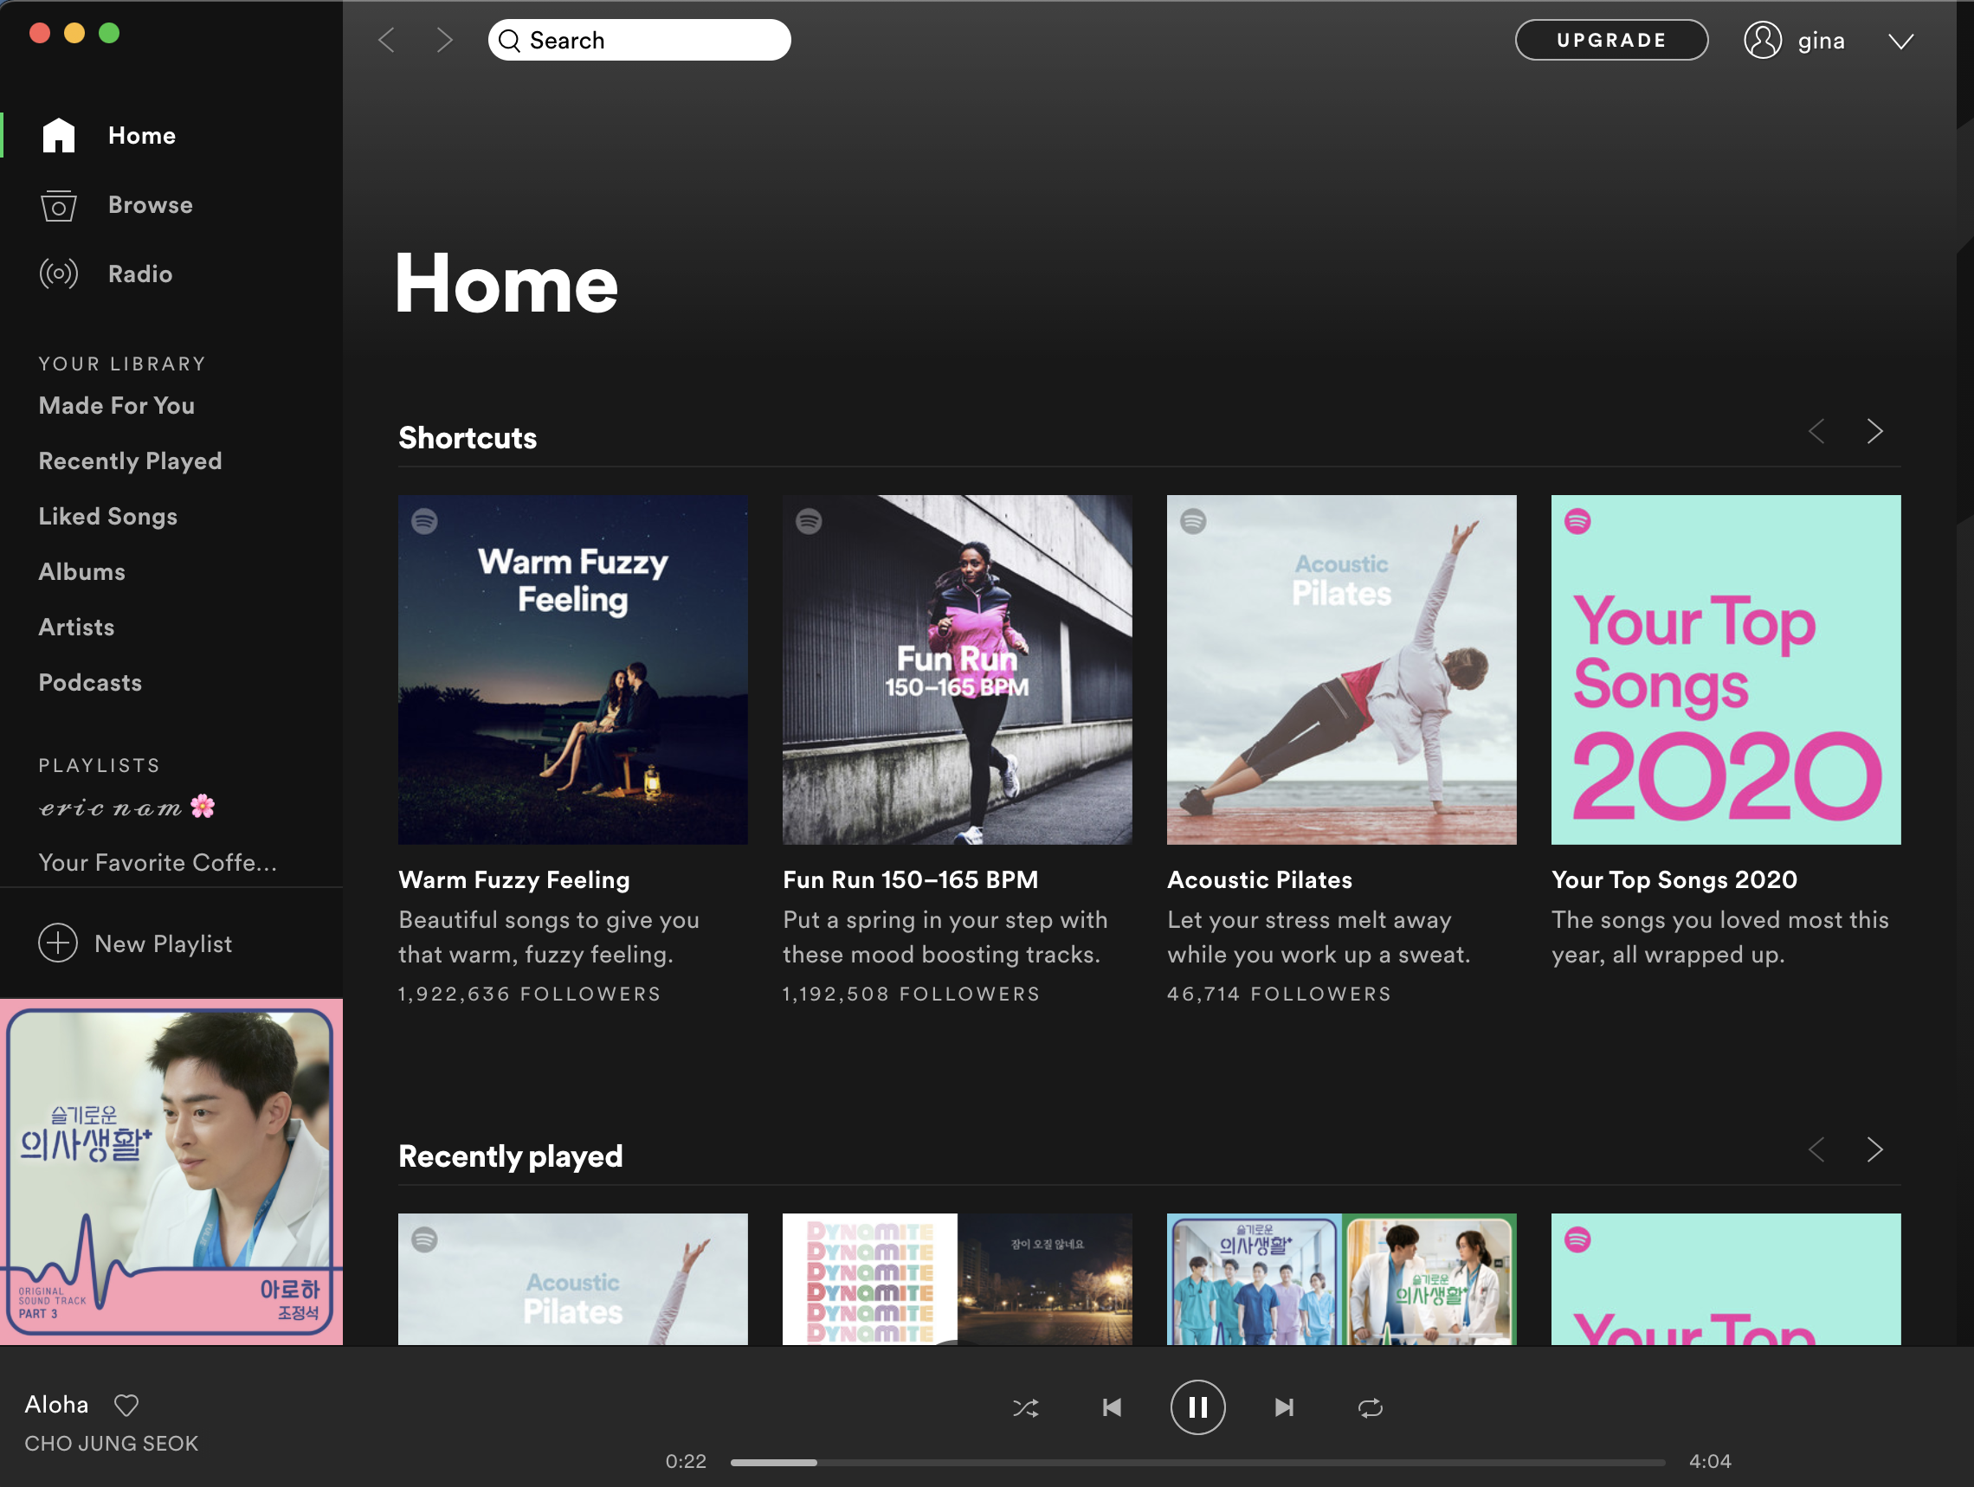The height and width of the screenshot is (1487, 1974).
Task: Click the plus icon for New Playlist
Action: [58, 943]
